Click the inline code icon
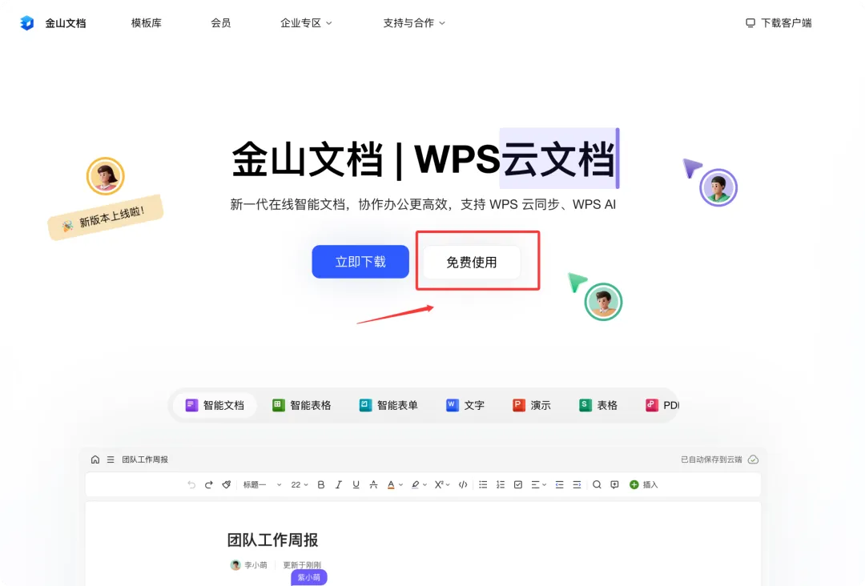The width and height of the screenshot is (865, 586). point(463,484)
